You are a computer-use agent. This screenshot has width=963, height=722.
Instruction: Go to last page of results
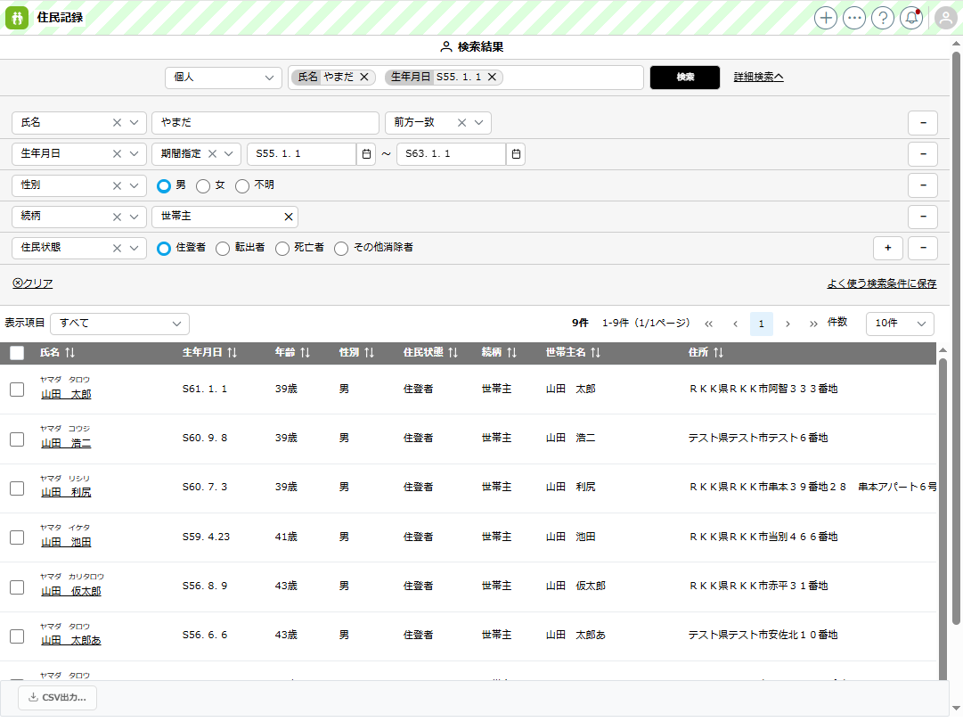coord(813,324)
